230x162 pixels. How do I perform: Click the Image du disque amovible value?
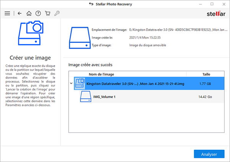148,45
